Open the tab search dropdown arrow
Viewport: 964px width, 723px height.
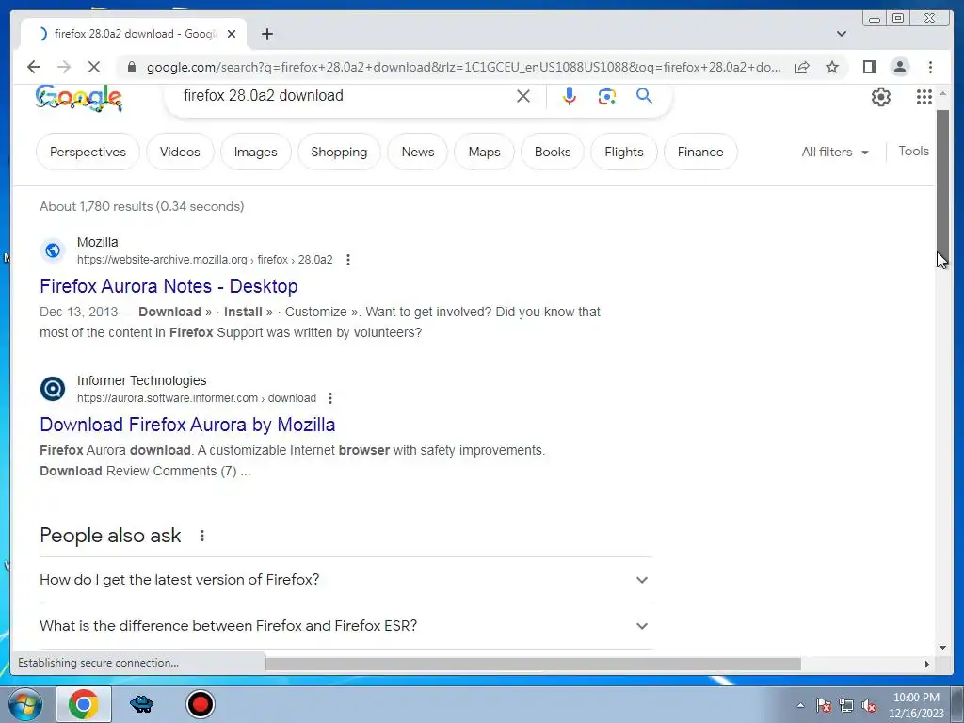tap(842, 34)
